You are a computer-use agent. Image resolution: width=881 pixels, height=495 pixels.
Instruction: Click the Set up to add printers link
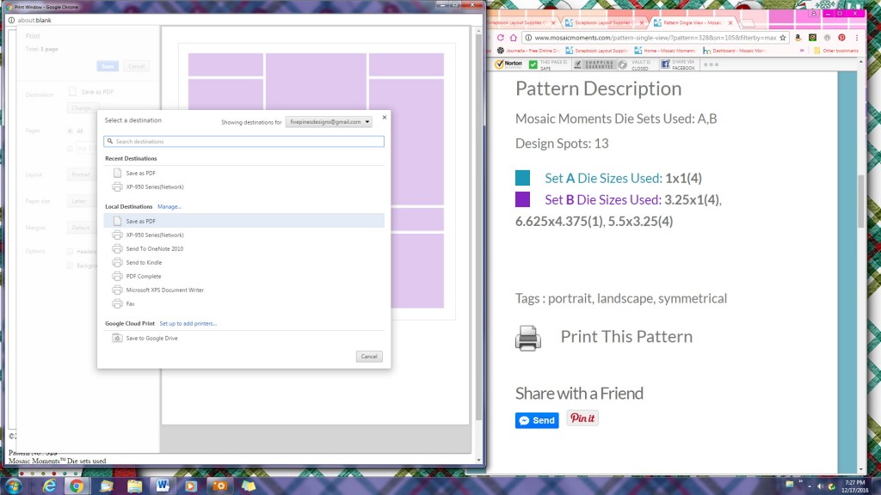click(188, 323)
